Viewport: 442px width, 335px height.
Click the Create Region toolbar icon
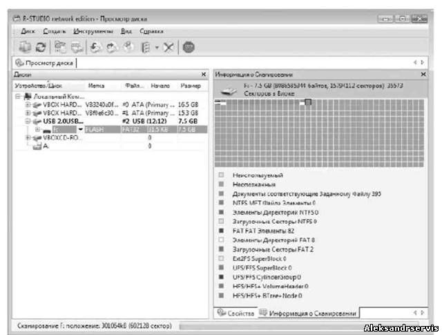coord(128,47)
